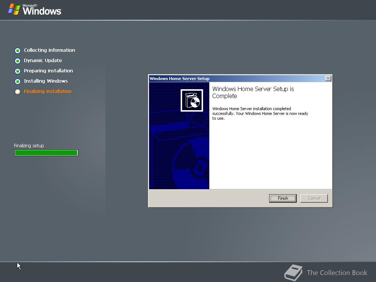
Task: Click the "Dynamic Update" text
Action: coord(43,61)
